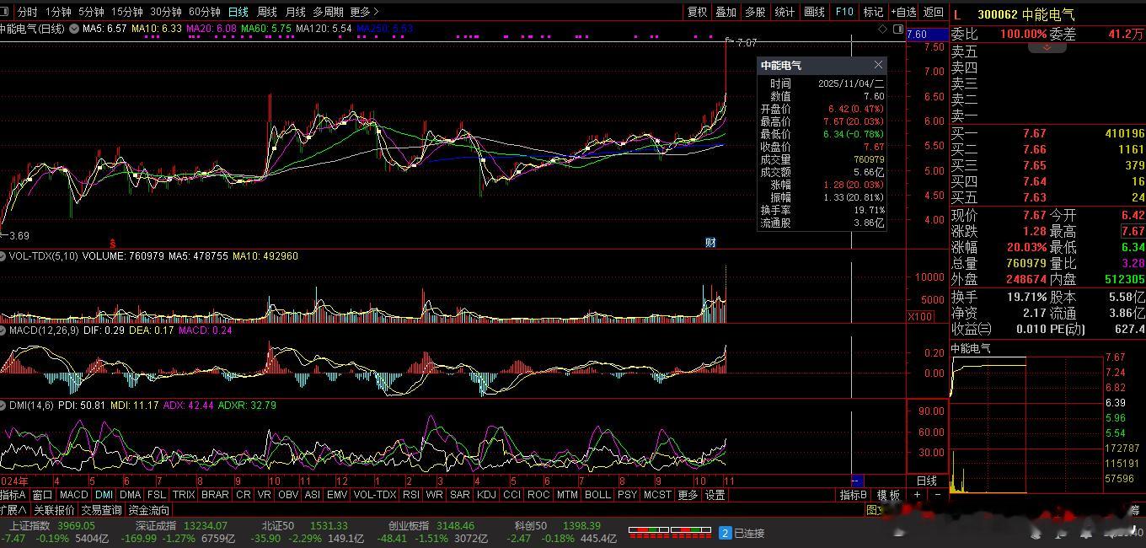Viewport: 1146px width, 548px height.
Task: Select OBV indicator
Action: (x=288, y=495)
